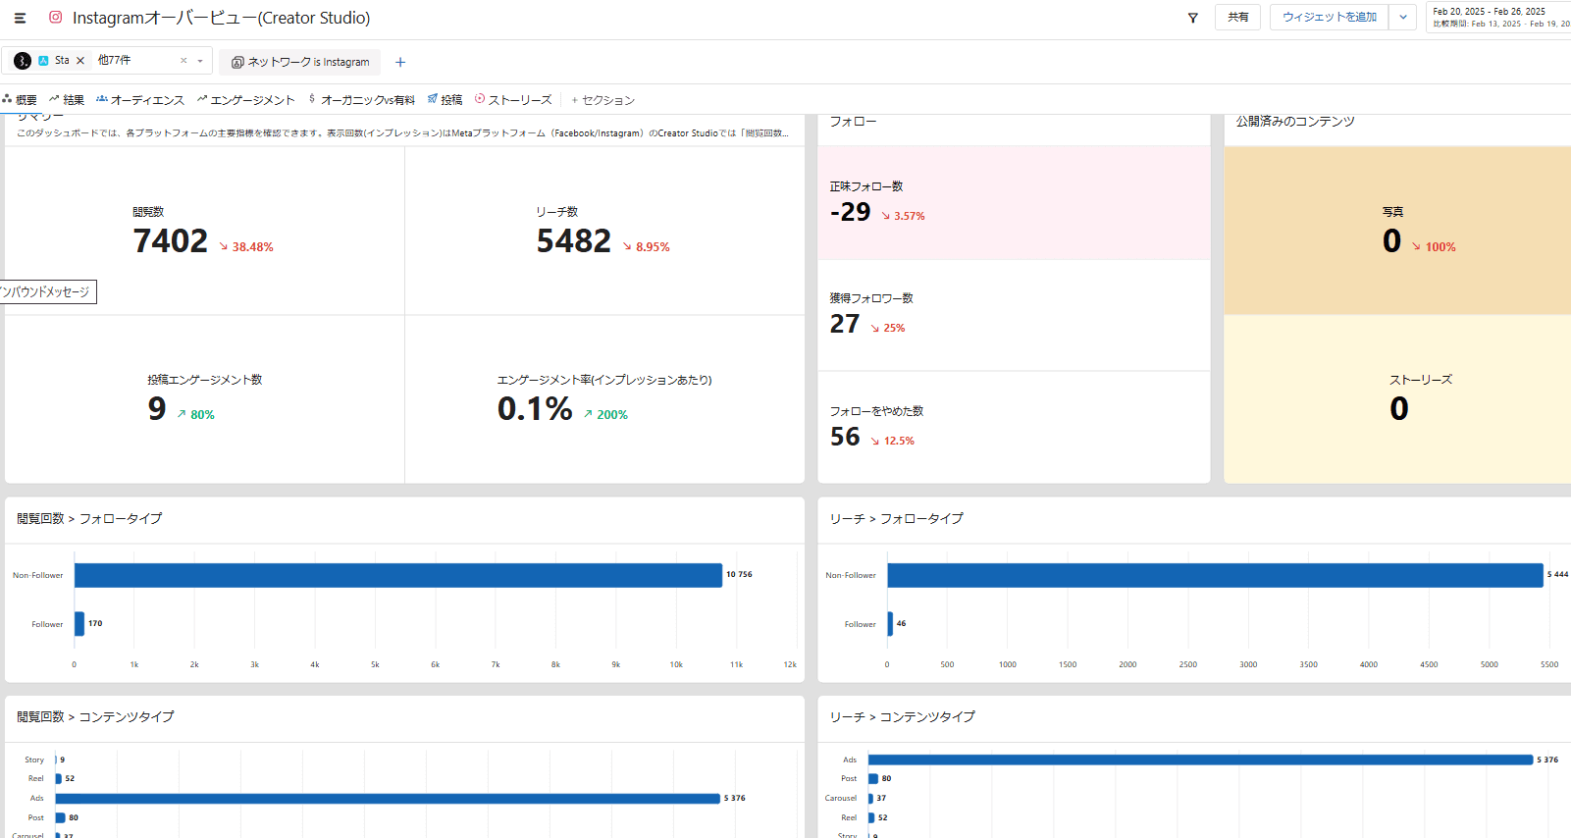Screen dimensions: 1571x838
Task: Click the ウィジェットを追加 button
Action: click(1329, 18)
